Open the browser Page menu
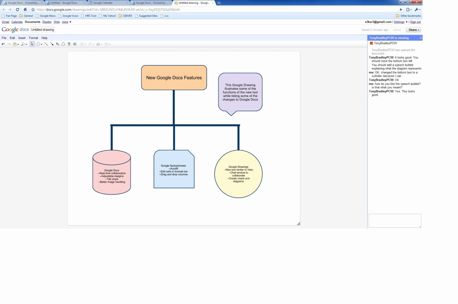Viewport: 458px width, 304px height. [x=409, y=10]
